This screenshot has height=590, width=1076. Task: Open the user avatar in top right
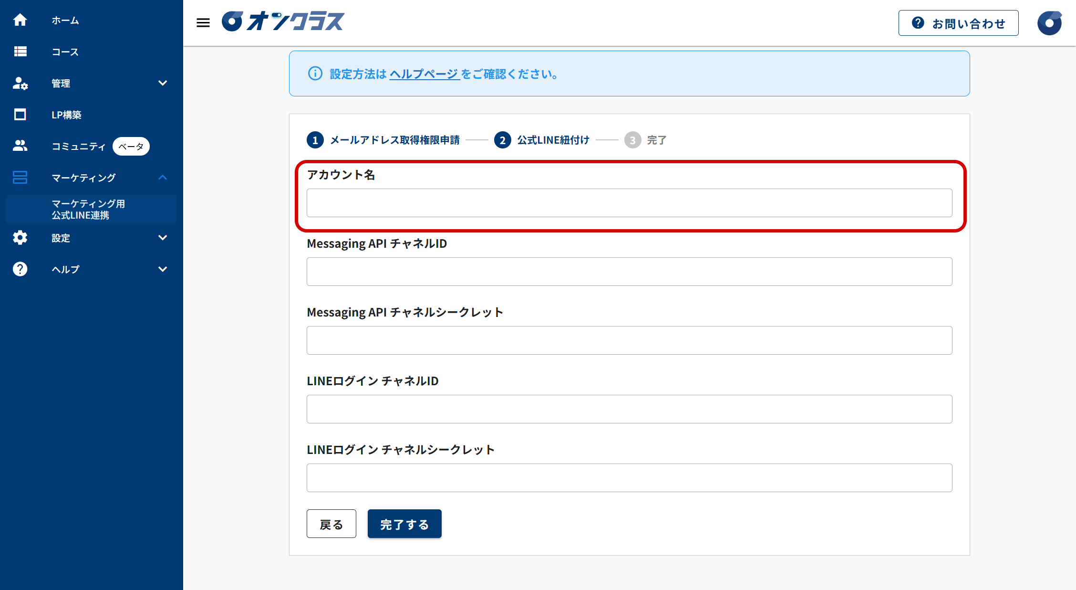1049,23
